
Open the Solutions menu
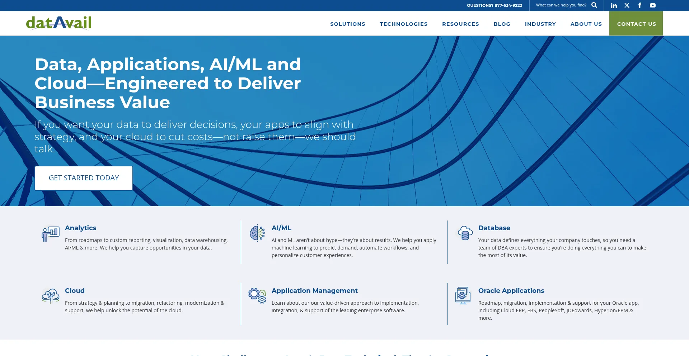(x=347, y=24)
